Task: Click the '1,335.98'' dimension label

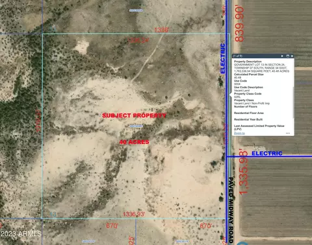Action: (244, 172)
